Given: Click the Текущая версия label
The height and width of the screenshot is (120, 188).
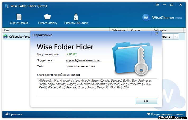Looking at the screenshot, I should pos(48,54).
